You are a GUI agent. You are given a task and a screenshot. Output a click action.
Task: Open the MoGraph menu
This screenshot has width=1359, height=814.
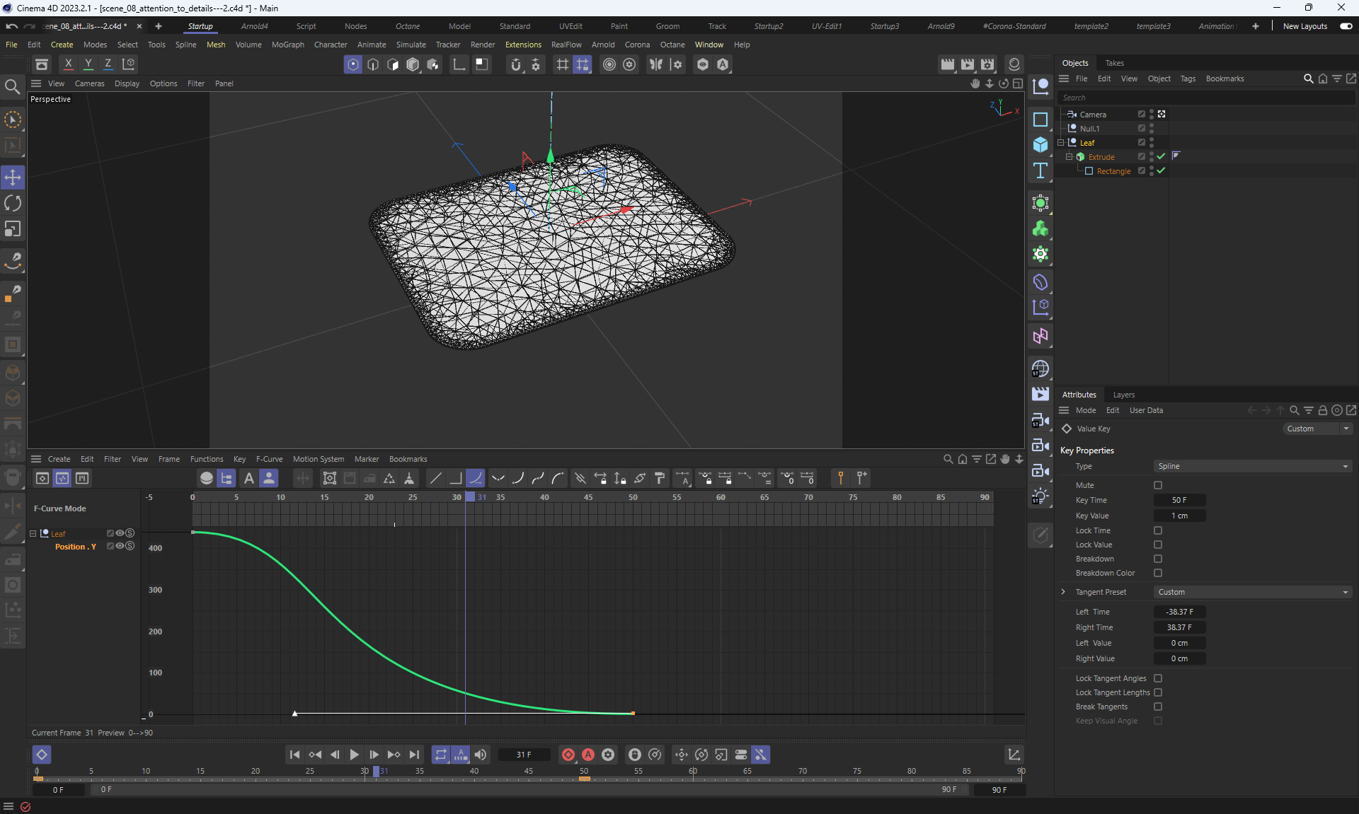(287, 45)
